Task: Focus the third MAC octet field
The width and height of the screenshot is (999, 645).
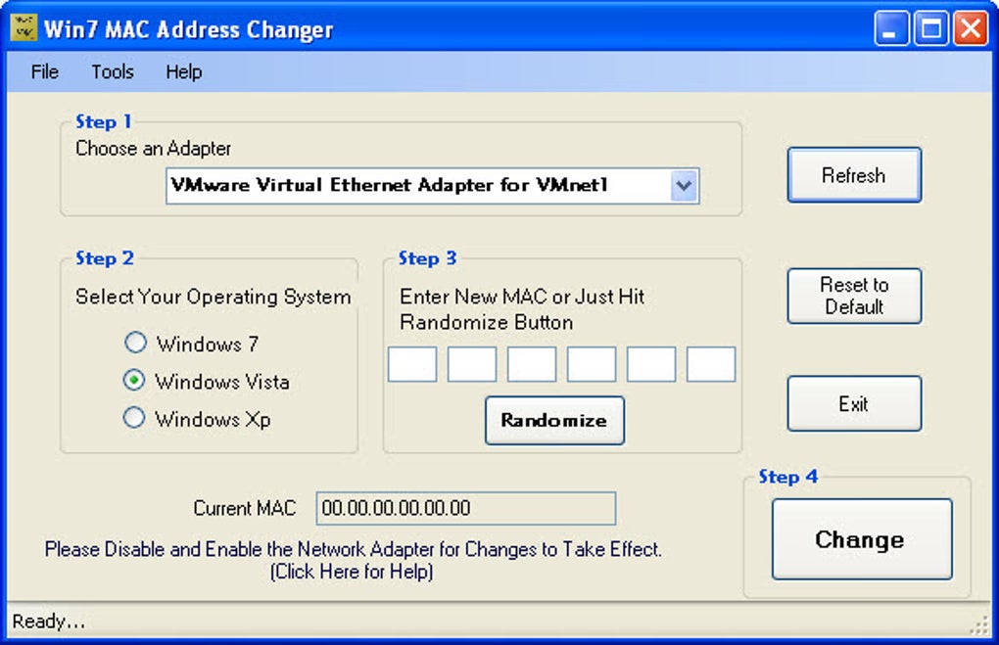Action: point(532,364)
